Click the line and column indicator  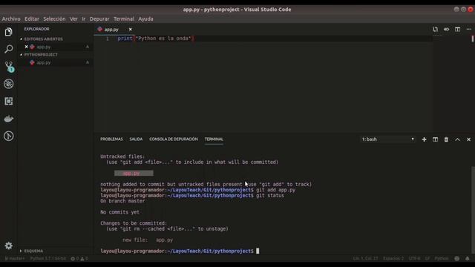coord(365,259)
